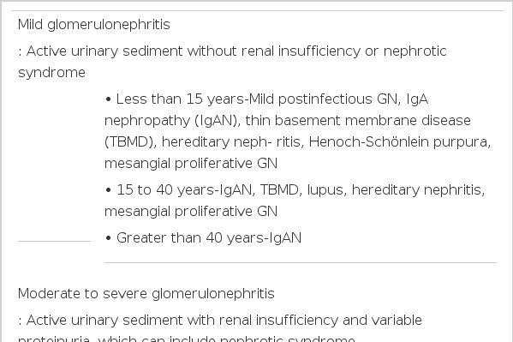Click the bullet dot before "Greater than 40"
The width and height of the screenshot is (513, 342).
[x=108, y=238]
